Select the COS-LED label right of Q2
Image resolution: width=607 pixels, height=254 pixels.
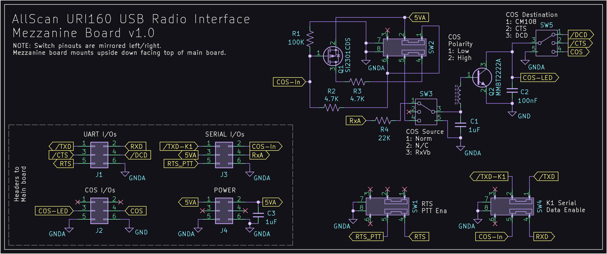coord(538,77)
